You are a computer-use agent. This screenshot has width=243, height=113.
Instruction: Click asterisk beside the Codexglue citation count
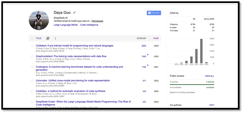(x=148, y=65)
